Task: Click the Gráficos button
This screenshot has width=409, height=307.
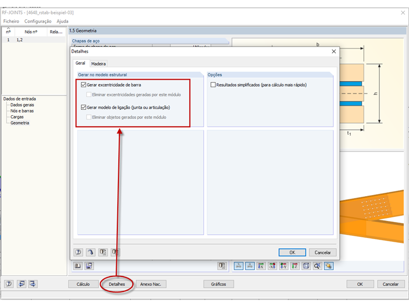Action: 218,284
